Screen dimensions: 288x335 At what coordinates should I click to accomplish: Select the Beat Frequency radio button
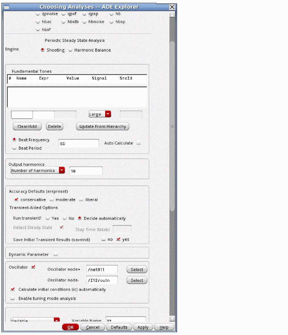(14, 140)
